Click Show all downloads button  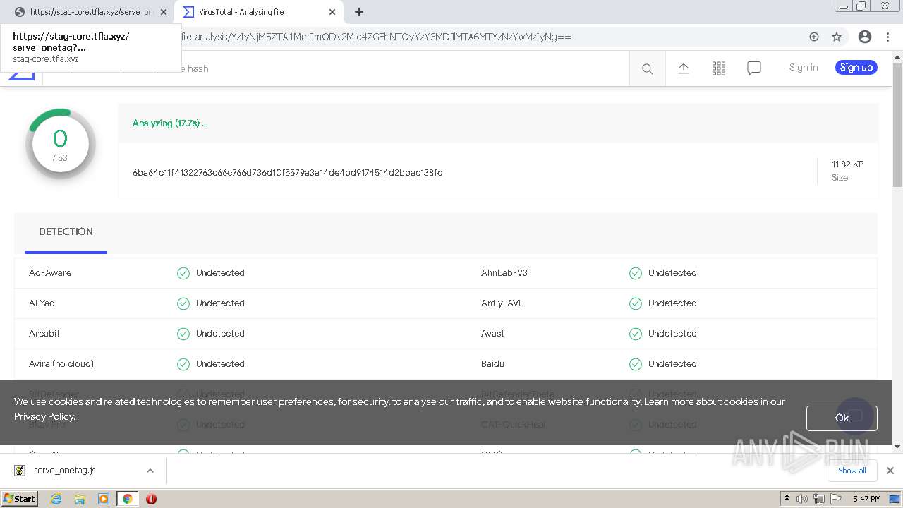coord(852,471)
